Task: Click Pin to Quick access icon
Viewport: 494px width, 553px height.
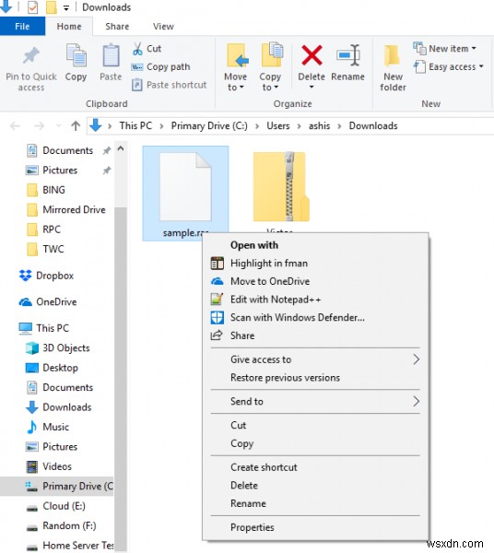Action: pyautogui.click(x=31, y=55)
